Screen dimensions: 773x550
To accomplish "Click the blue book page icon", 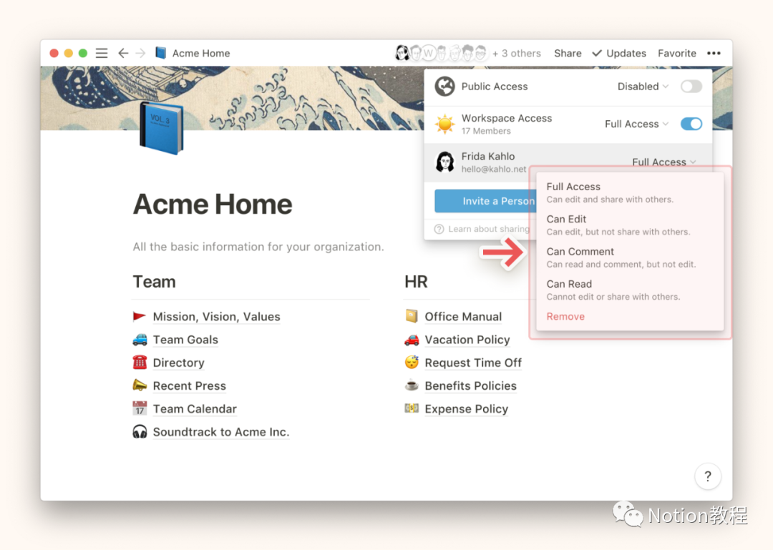I will [161, 127].
